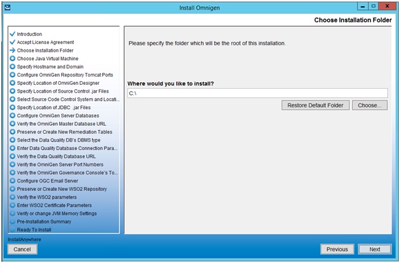Click Restore Default Folder

click(315, 105)
